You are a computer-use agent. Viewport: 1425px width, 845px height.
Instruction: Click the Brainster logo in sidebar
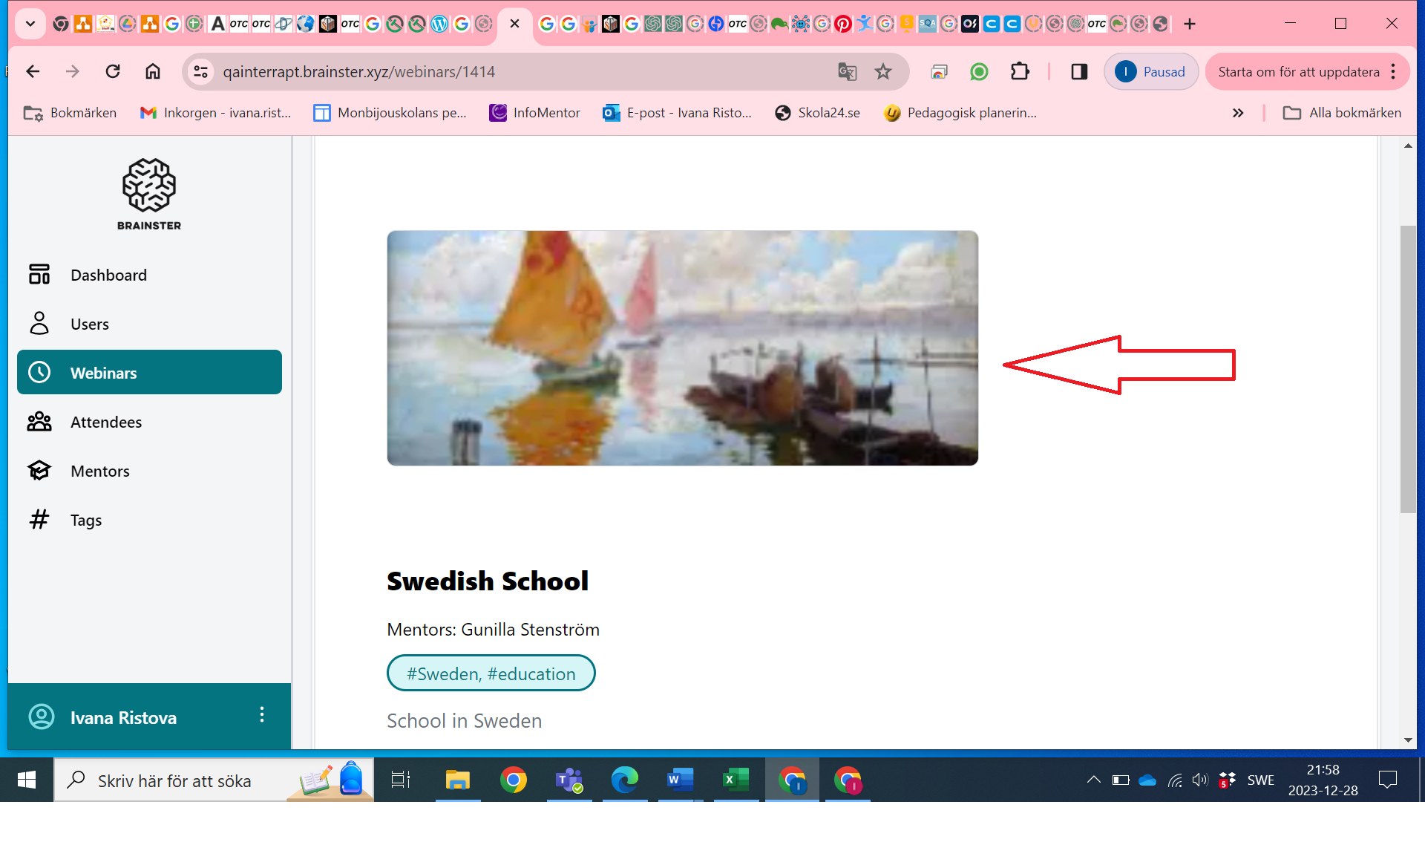[x=149, y=194]
